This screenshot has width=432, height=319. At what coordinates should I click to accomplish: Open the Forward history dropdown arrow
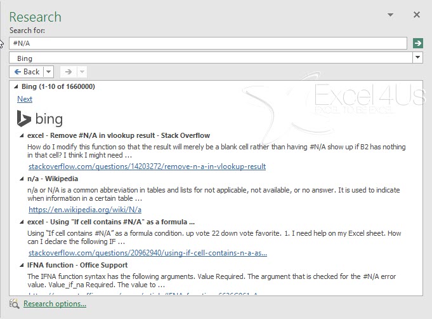pos(82,72)
